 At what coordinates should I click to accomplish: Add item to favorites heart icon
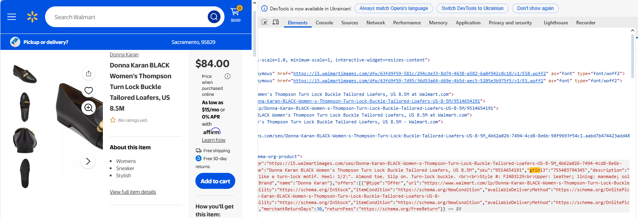pyautogui.click(x=89, y=91)
